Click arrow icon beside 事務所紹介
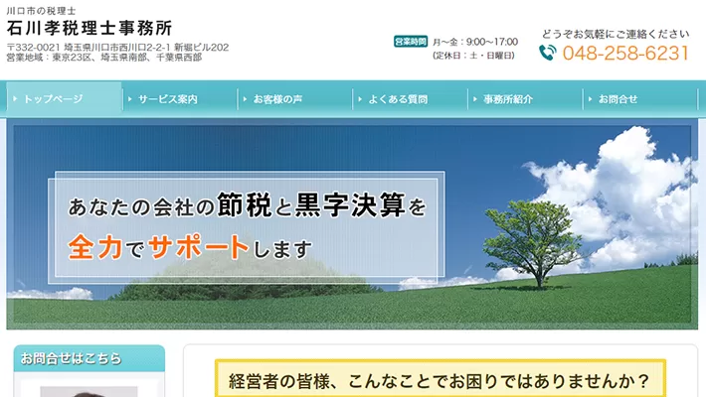Viewport: 706px width, 397px height. click(x=475, y=99)
